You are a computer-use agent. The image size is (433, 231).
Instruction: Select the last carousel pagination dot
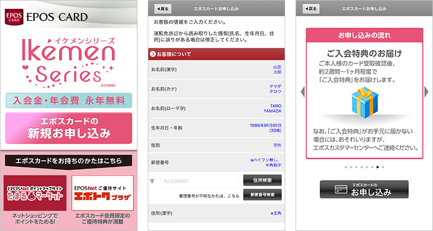click(383, 167)
